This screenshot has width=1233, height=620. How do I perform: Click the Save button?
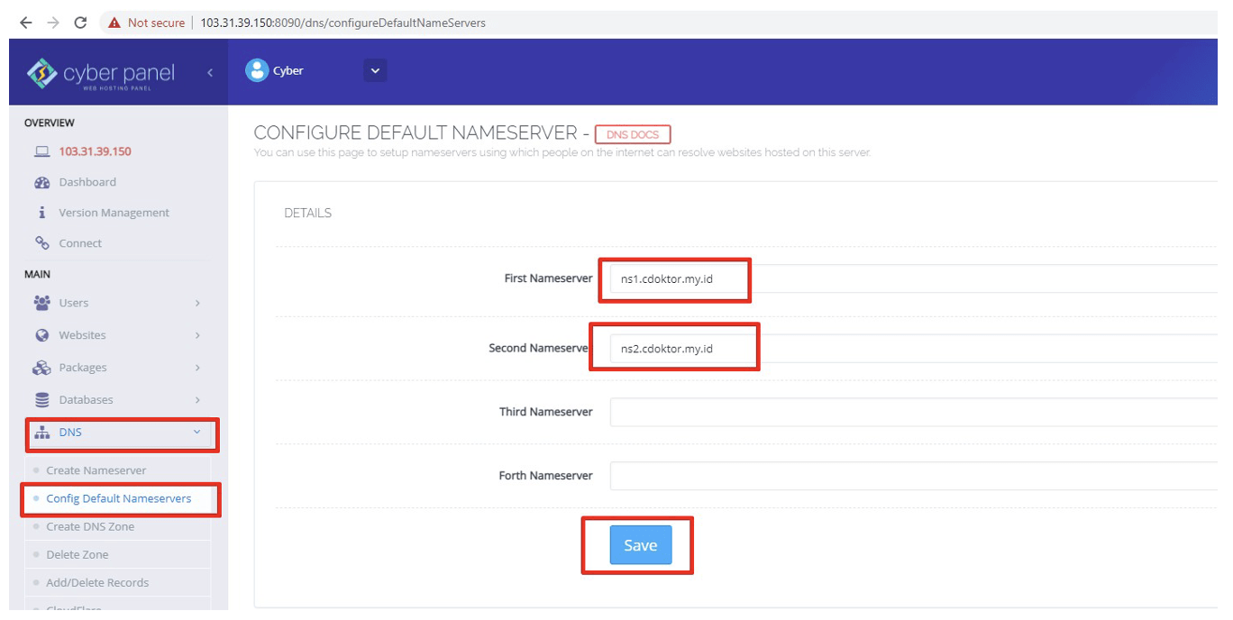pos(639,545)
